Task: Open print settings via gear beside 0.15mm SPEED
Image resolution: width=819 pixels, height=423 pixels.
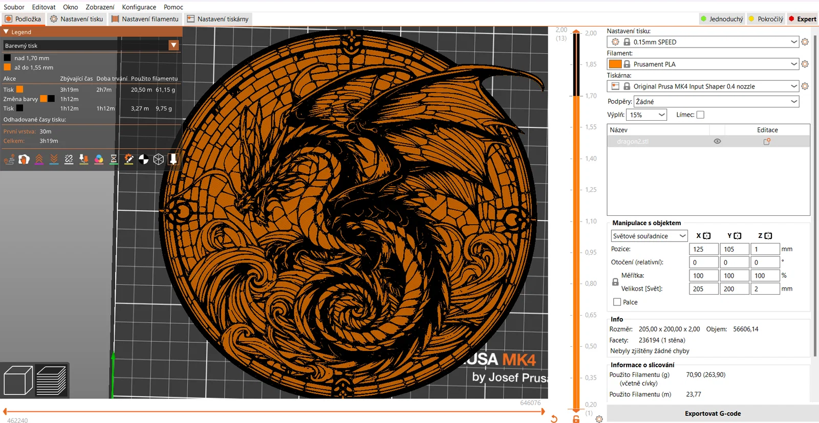Action: click(x=805, y=42)
